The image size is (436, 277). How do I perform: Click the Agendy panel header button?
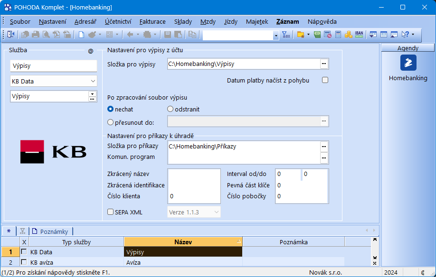408,48
